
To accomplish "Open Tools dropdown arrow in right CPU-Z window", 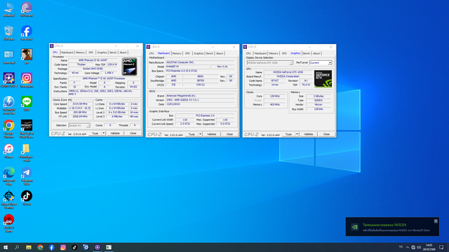I will point(297,134).
